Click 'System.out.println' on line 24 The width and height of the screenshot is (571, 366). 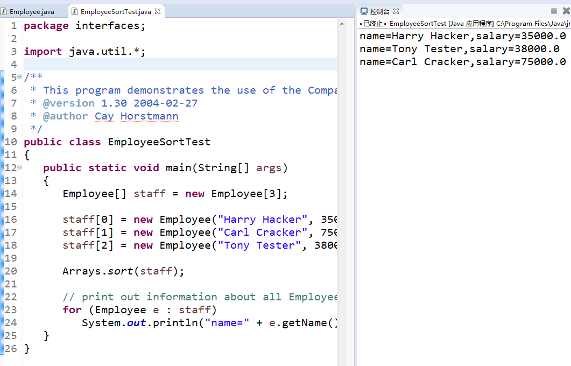click(140, 323)
